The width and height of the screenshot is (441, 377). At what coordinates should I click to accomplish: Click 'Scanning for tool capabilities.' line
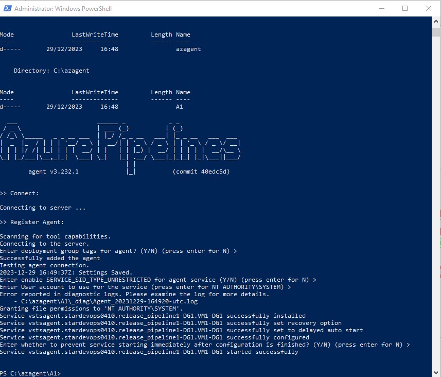pos(56,236)
